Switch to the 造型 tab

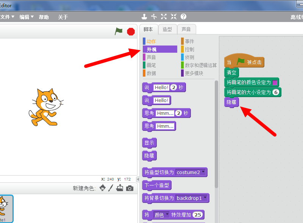tap(168, 29)
